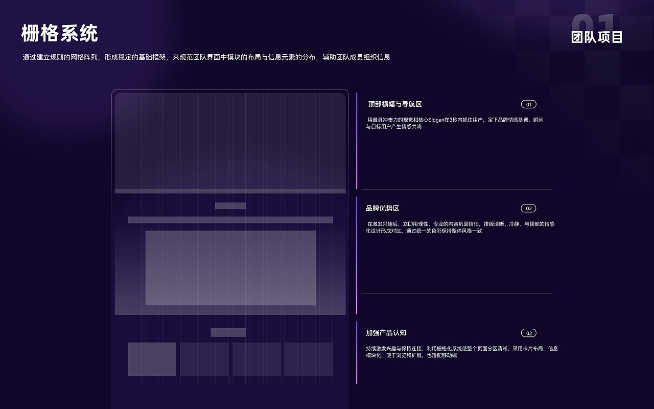This screenshot has width=654, height=409.
Task: Select the "顶部横幅与导航区" heading
Action: click(395, 104)
